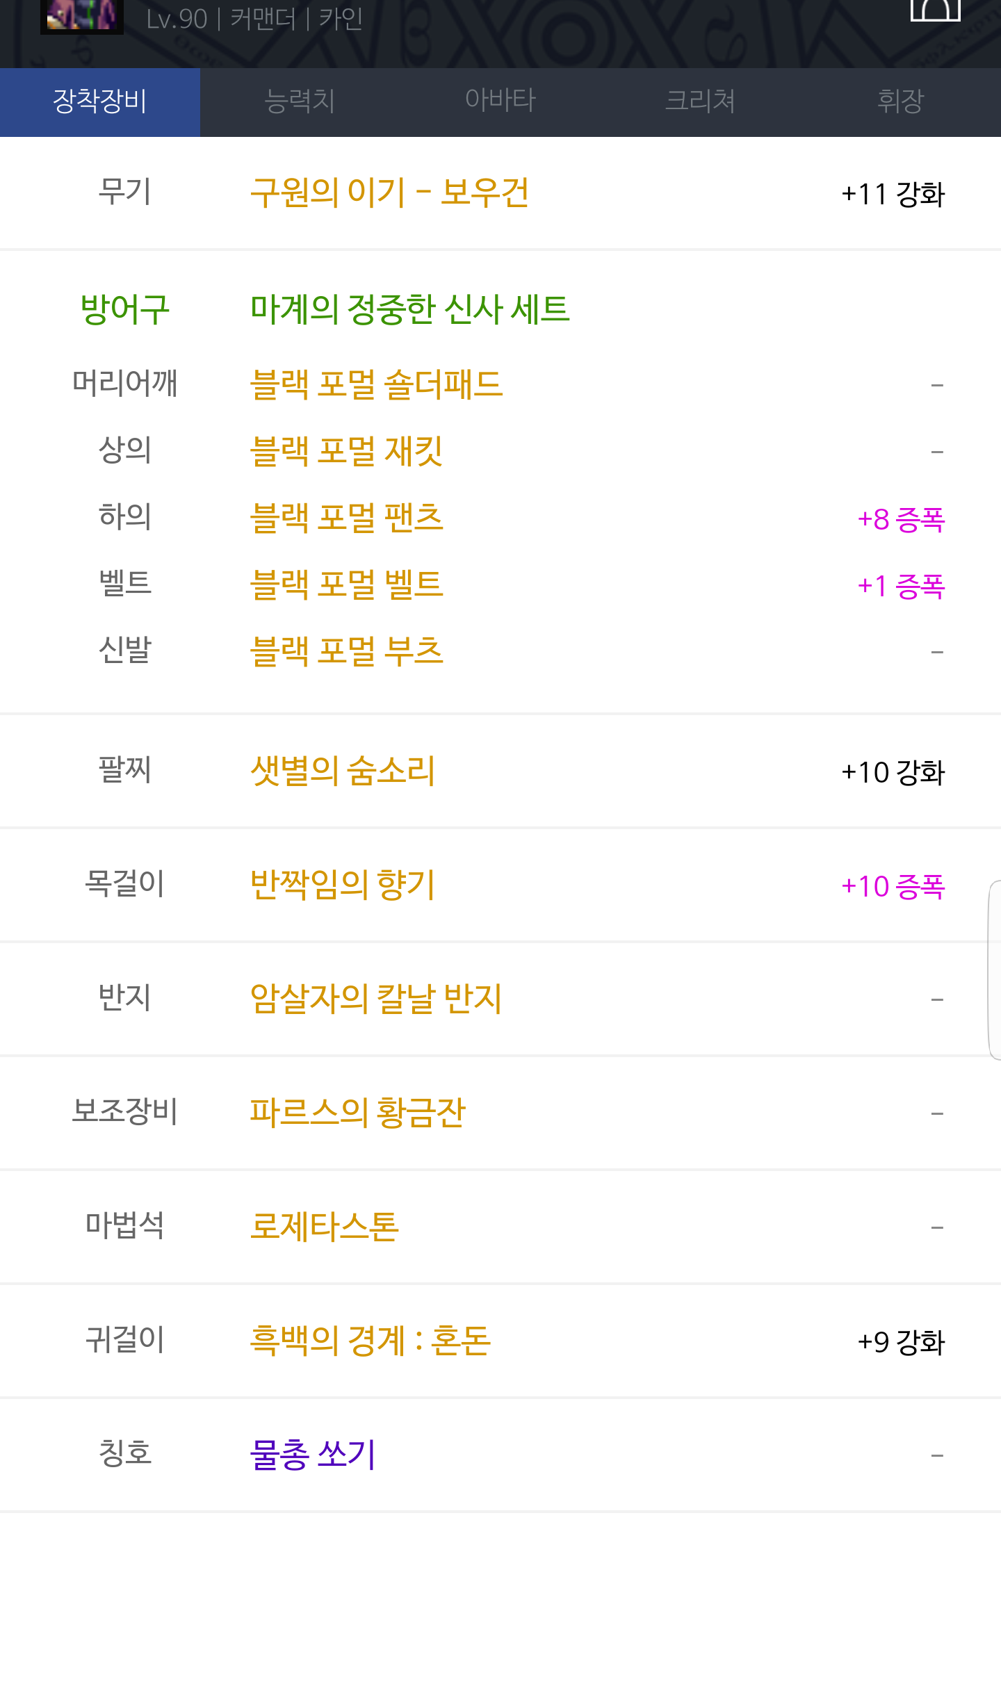View the 블랙 포멀 재킷 item

click(x=347, y=451)
